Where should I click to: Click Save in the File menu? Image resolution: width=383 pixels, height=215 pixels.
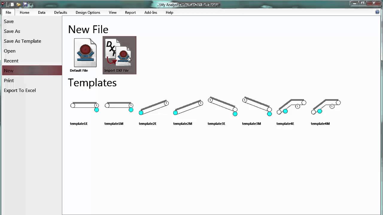pos(32,21)
